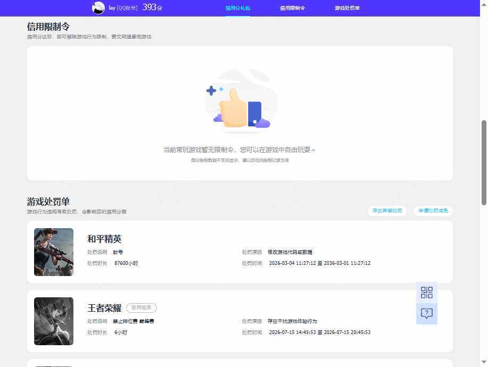The height and width of the screenshot is (367, 488).
Task: Click the 禁止排位赛 巅峰赛 penalty description
Action: pos(133,321)
